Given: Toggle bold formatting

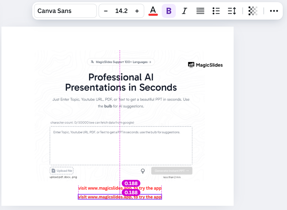Looking at the screenshot, I should [x=169, y=11].
